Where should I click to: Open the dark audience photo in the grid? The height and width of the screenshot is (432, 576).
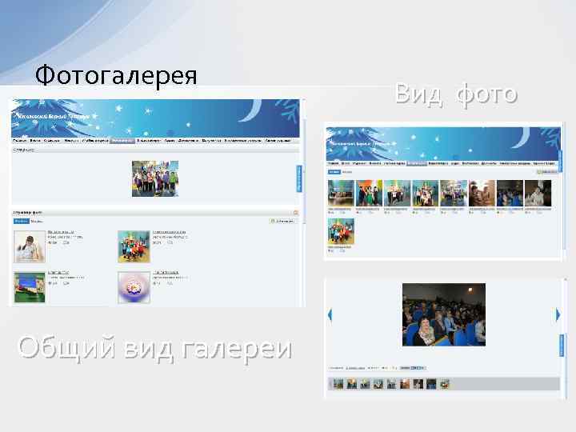click(x=510, y=194)
